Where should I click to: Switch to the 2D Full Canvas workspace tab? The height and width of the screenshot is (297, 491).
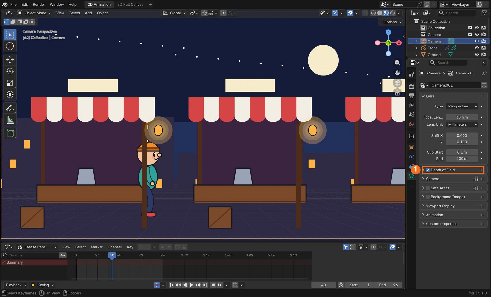click(x=130, y=4)
